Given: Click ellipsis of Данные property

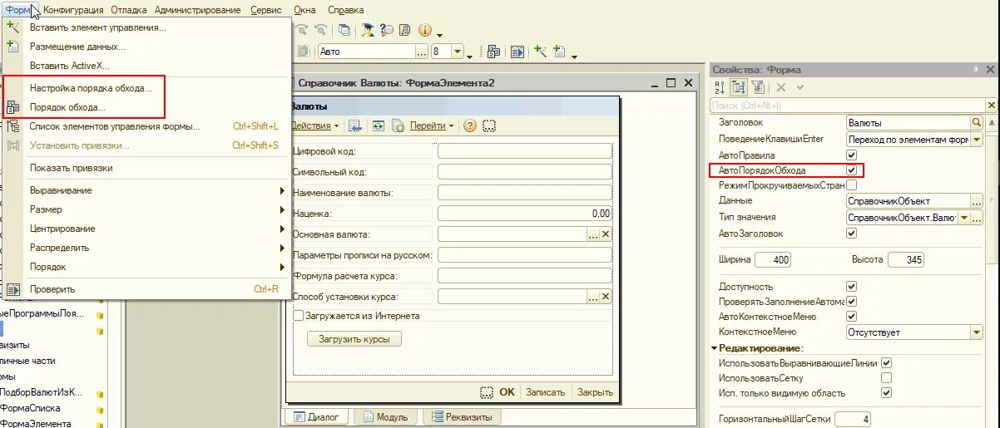Looking at the screenshot, I should tap(977, 201).
